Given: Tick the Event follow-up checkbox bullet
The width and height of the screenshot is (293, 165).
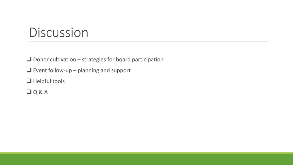Looking at the screenshot, I should (29, 70).
